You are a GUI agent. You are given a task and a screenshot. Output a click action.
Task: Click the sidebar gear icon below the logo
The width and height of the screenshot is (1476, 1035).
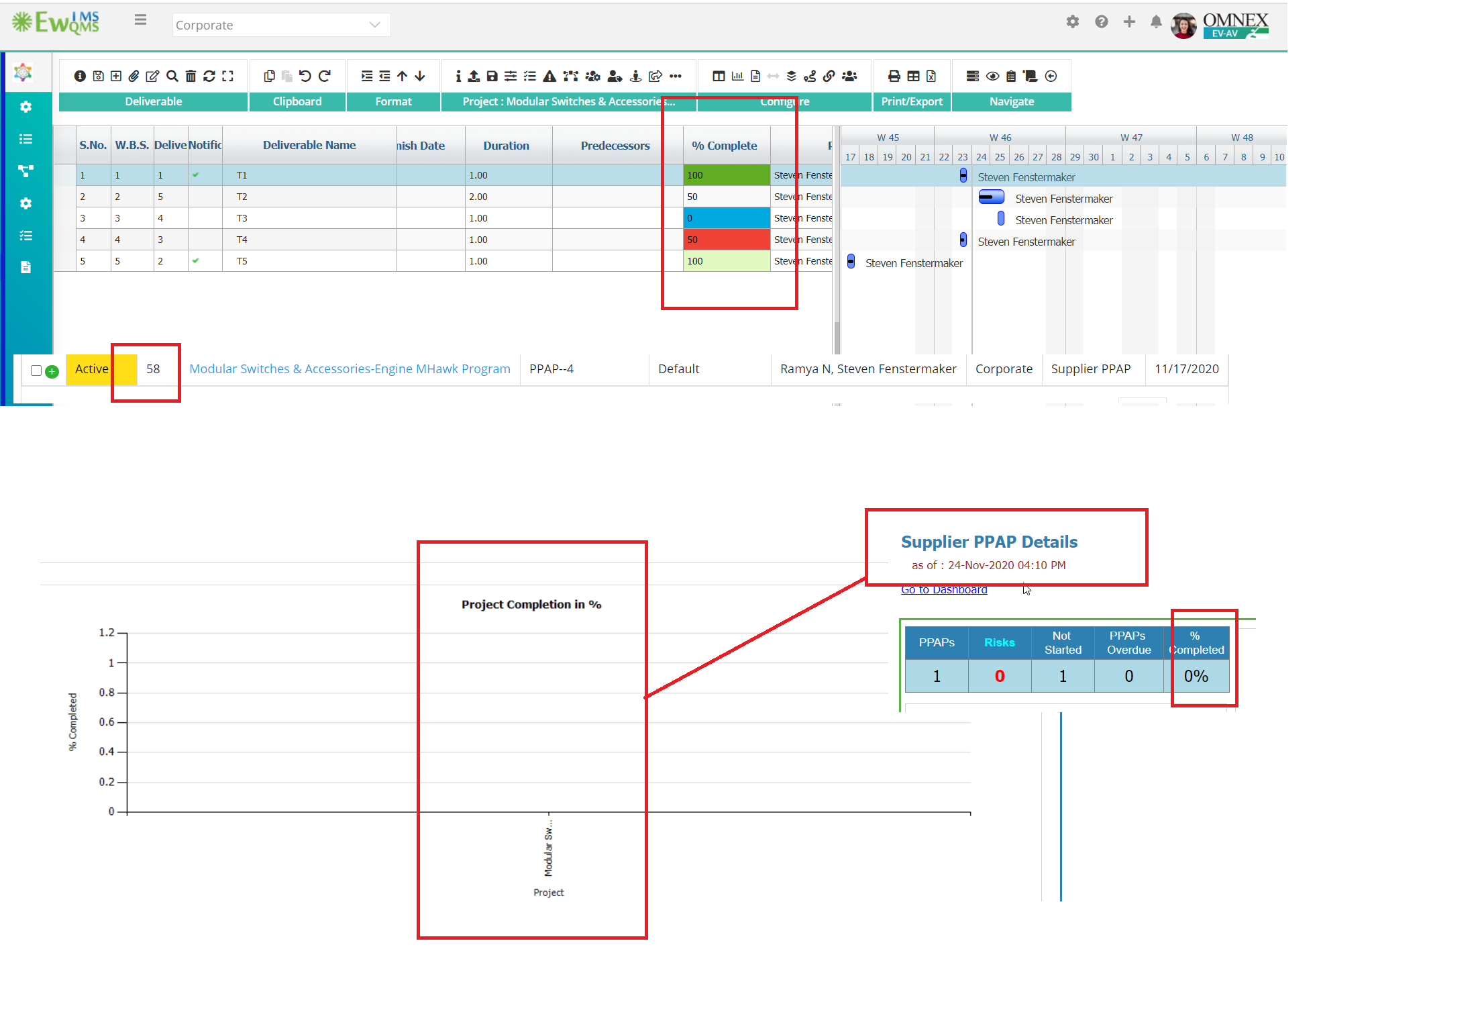[x=25, y=107]
